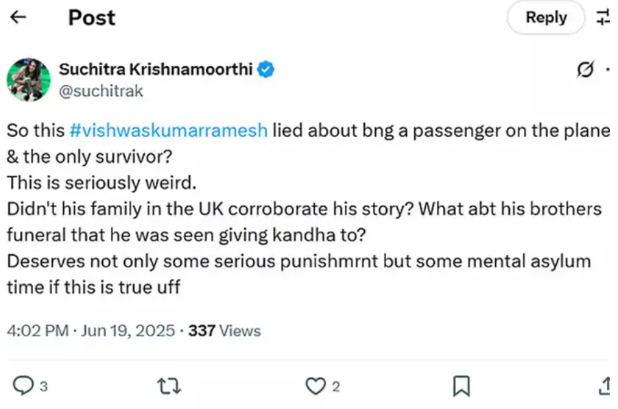Image resolution: width=618 pixels, height=409 pixels.
Task: Click the Suchitra Krishnamoorthi display name
Action: (156, 69)
